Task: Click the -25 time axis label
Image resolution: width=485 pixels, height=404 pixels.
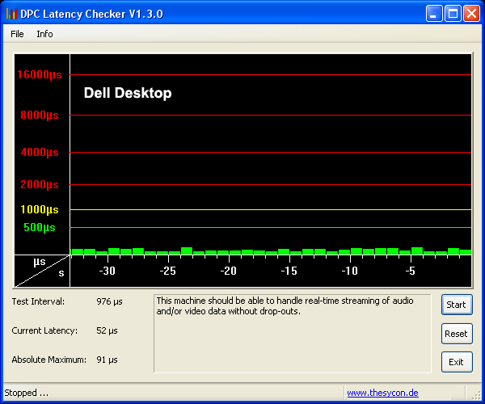Action: (x=168, y=271)
